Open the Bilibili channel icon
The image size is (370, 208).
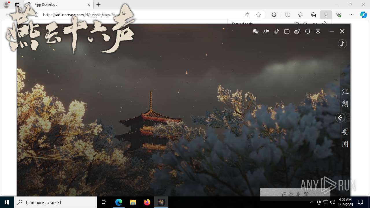pyautogui.click(x=287, y=31)
